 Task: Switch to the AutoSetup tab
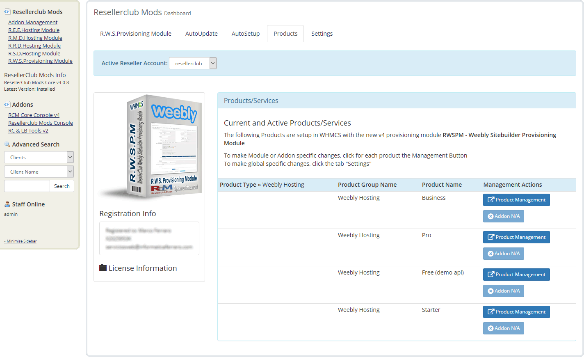[246, 34]
